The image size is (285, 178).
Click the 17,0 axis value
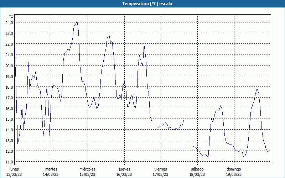tap(10, 98)
